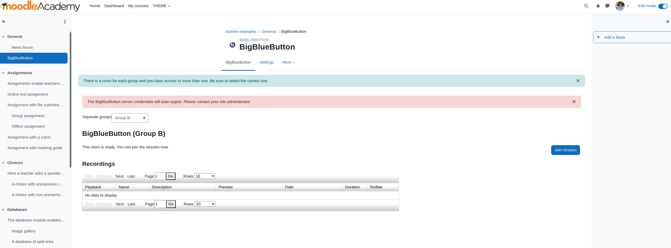Open Group assignment item
This screenshot has width=671, height=248.
tap(28, 116)
